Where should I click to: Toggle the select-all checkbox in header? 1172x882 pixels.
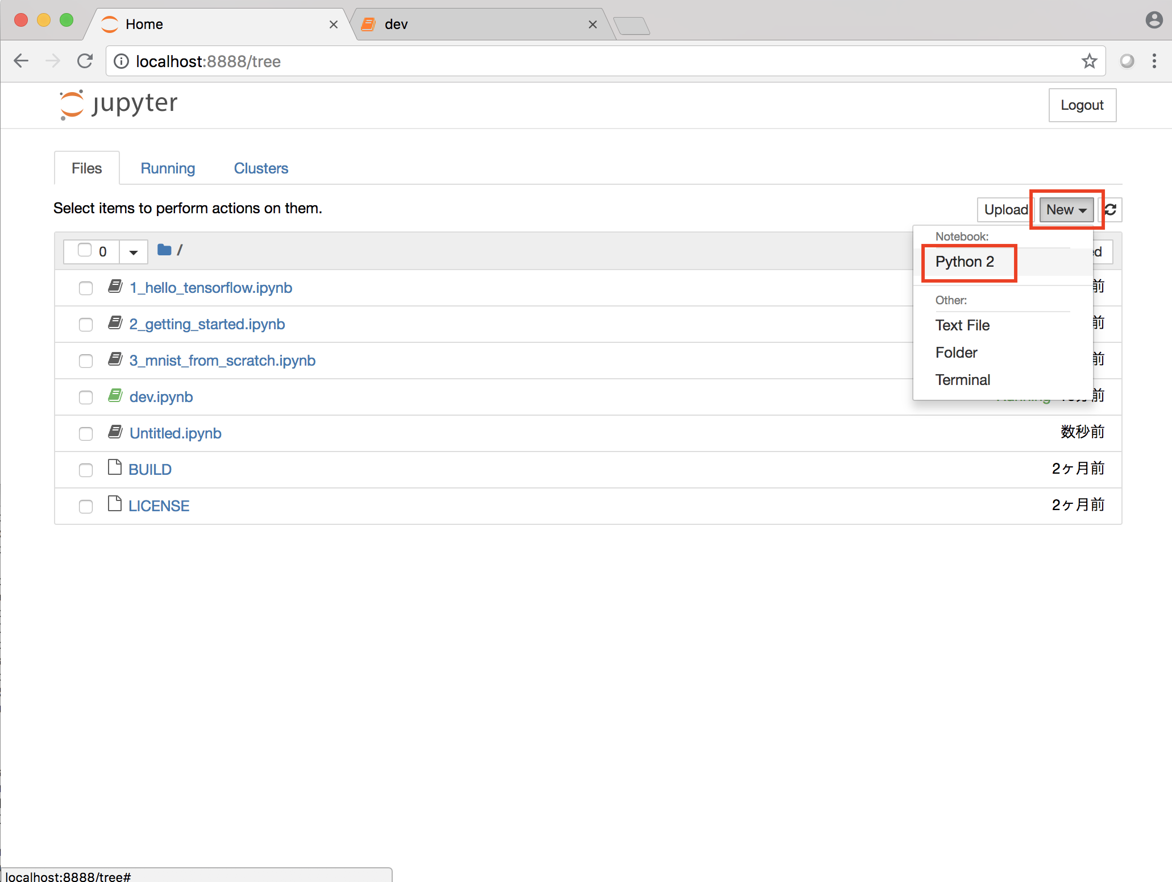pyautogui.click(x=85, y=250)
